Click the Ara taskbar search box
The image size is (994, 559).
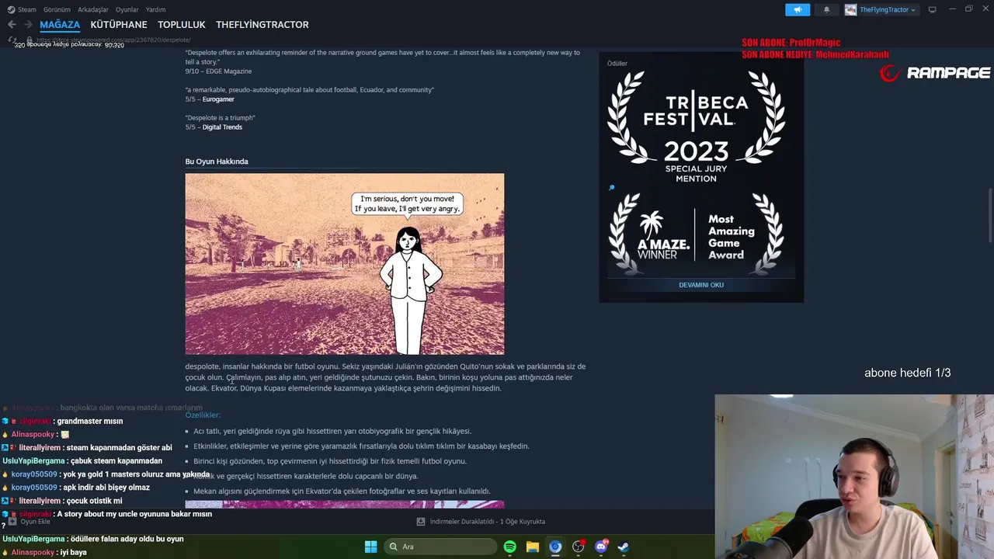click(440, 547)
